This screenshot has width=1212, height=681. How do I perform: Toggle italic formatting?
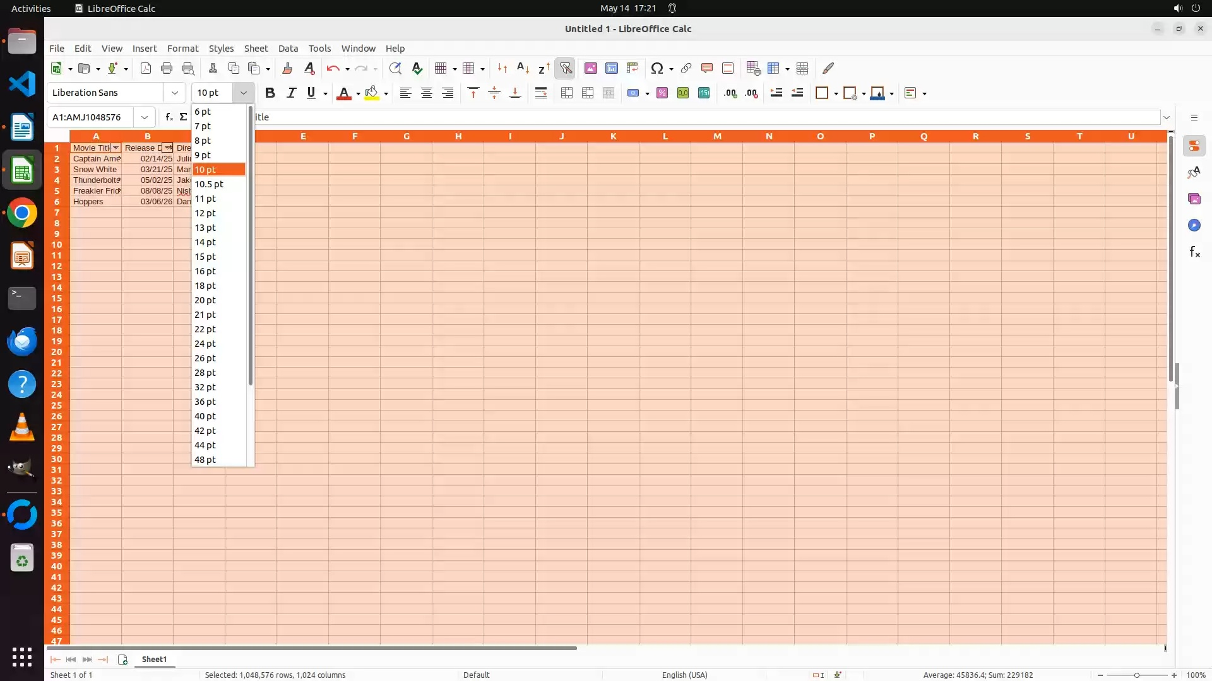[291, 93]
